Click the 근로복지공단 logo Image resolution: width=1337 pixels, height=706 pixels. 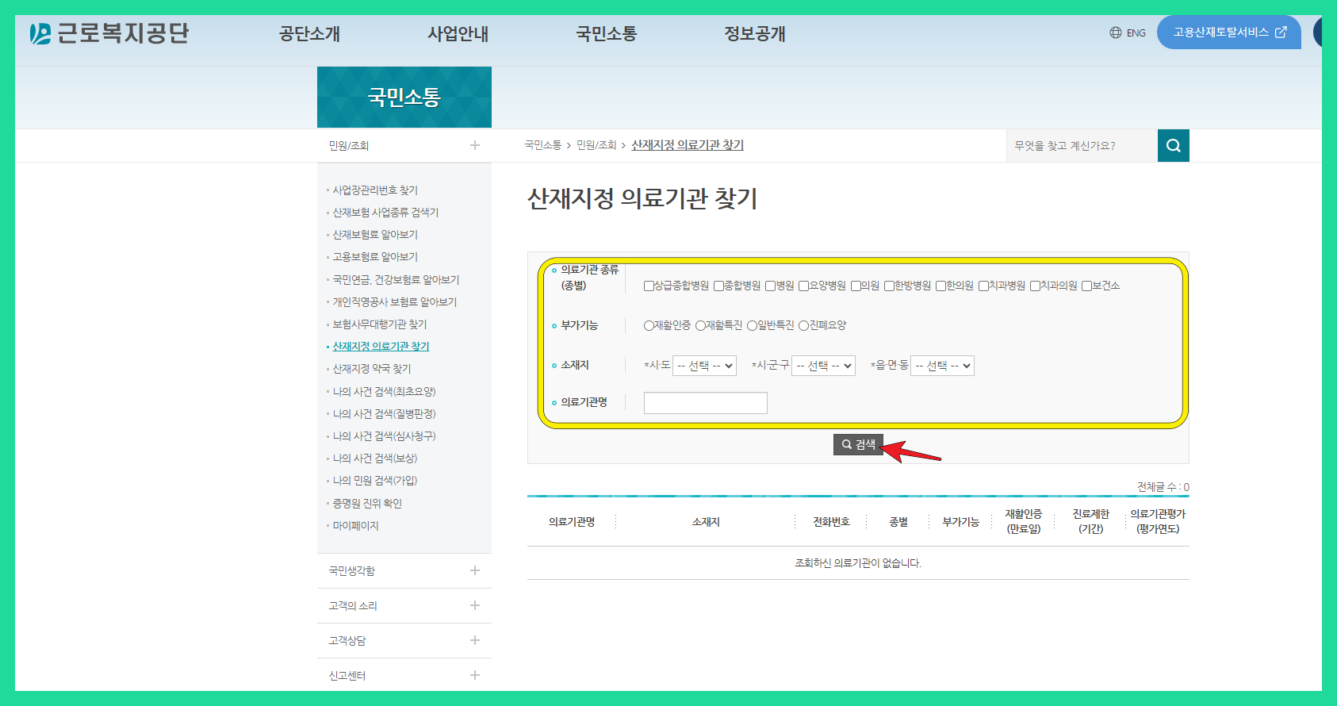[109, 33]
